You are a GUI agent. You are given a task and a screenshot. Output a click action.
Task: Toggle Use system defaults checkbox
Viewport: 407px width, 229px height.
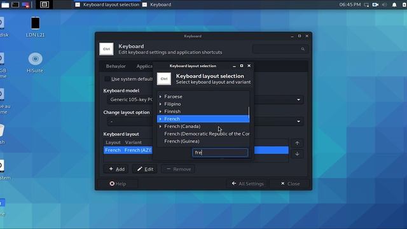(x=107, y=79)
